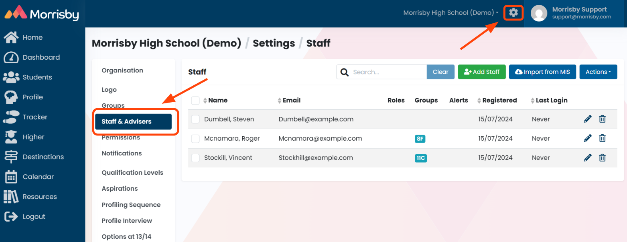Open the Aspirations settings section

click(x=120, y=189)
